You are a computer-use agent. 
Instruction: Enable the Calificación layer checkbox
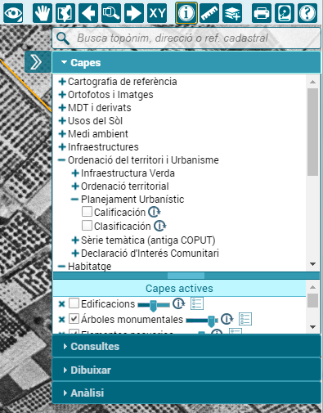[87, 212]
